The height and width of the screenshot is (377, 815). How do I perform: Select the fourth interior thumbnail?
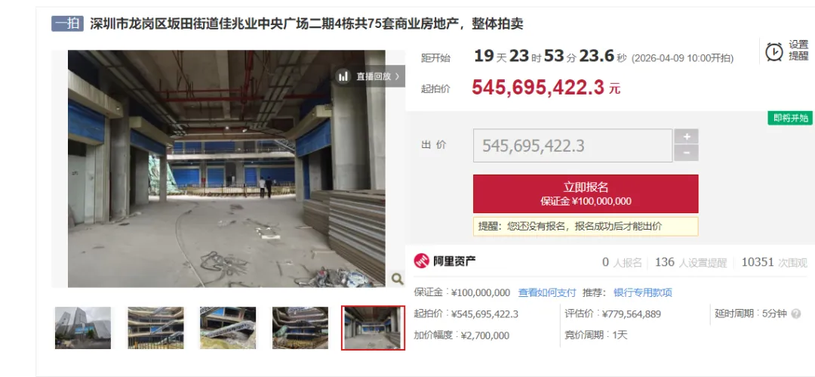(x=300, y=328)
